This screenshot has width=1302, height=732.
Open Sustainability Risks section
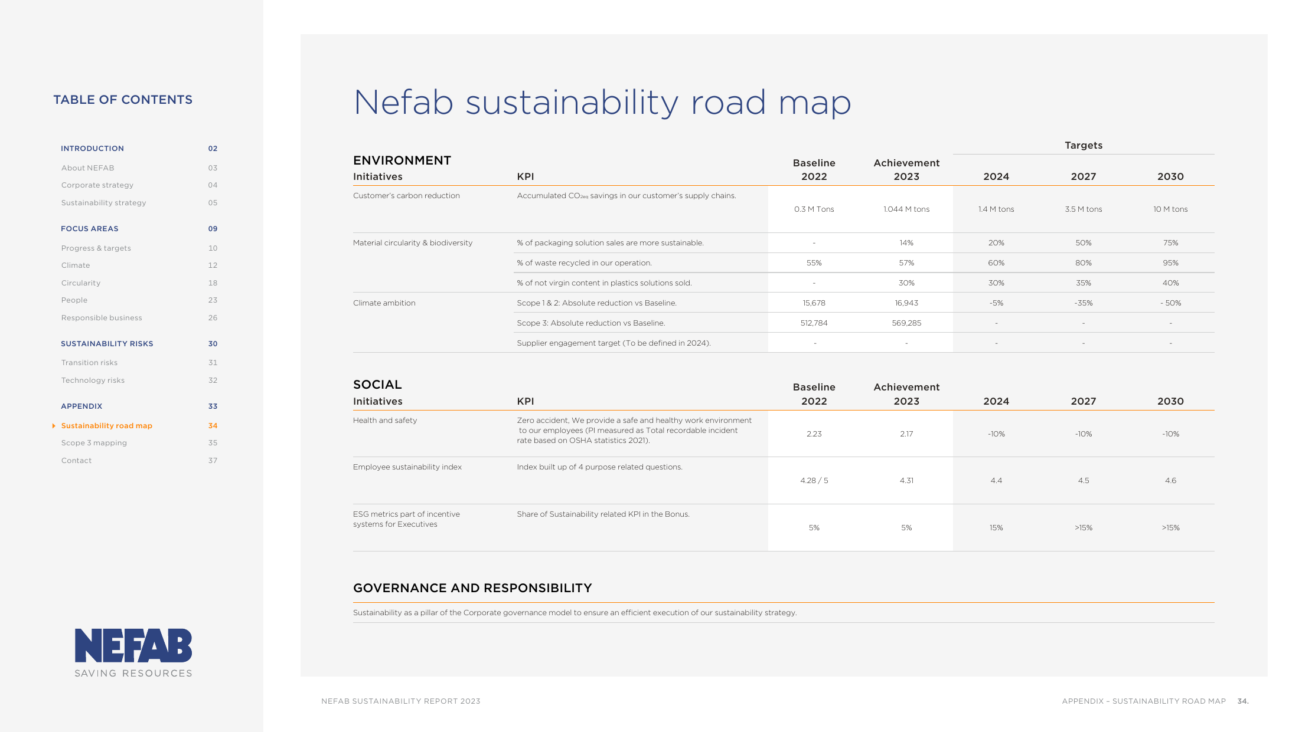tap(107, 344)
